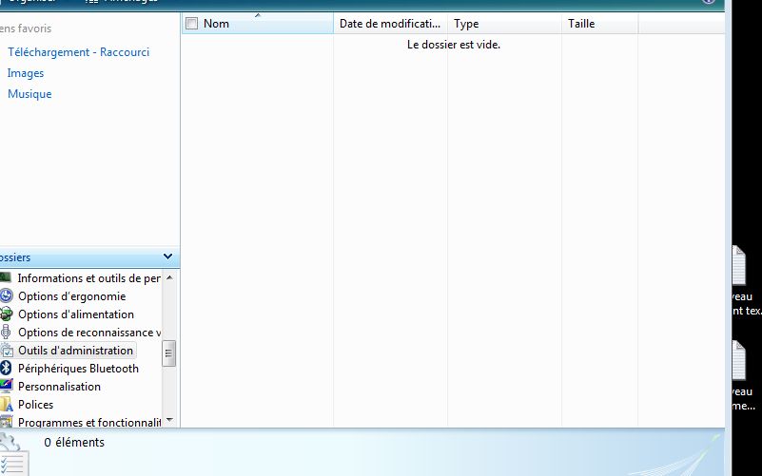Screen dimensions: 762x476
Task: Sort by Date de modification column header
Action: click(x=389, y=24)
